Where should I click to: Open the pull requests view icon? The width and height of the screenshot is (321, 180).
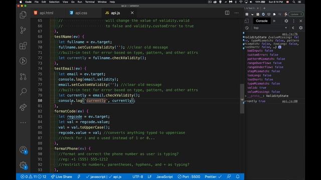pos(23,76)
